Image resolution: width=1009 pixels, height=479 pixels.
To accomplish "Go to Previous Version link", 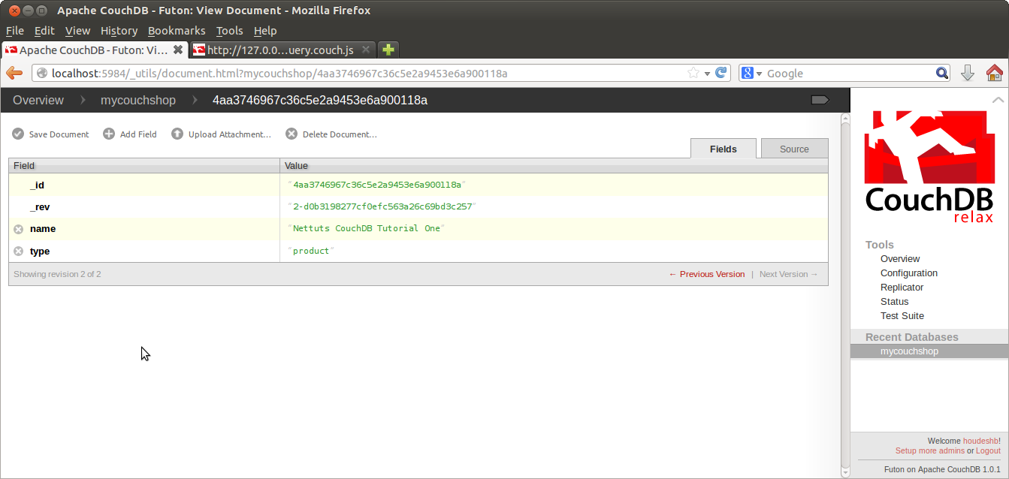I will 707,274.
